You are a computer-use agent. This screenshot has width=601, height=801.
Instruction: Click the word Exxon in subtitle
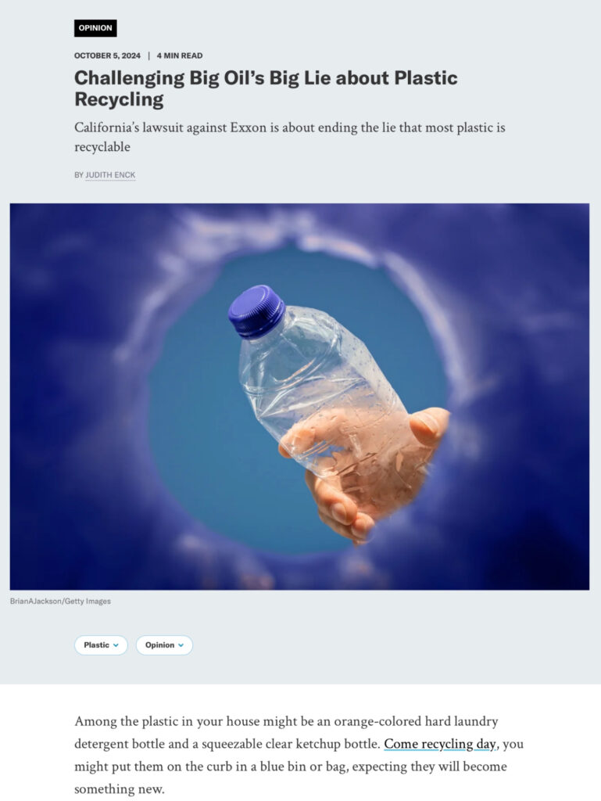248,128
